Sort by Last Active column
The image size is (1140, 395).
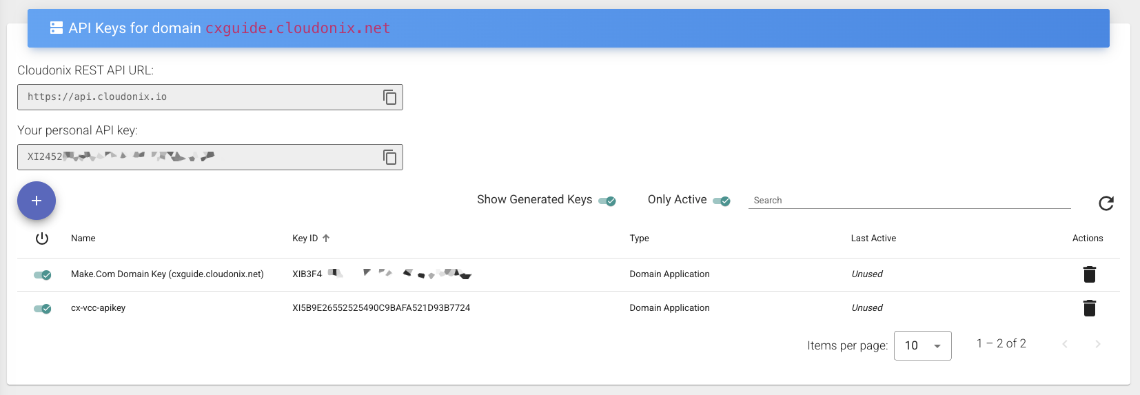(x=873, y=239)
